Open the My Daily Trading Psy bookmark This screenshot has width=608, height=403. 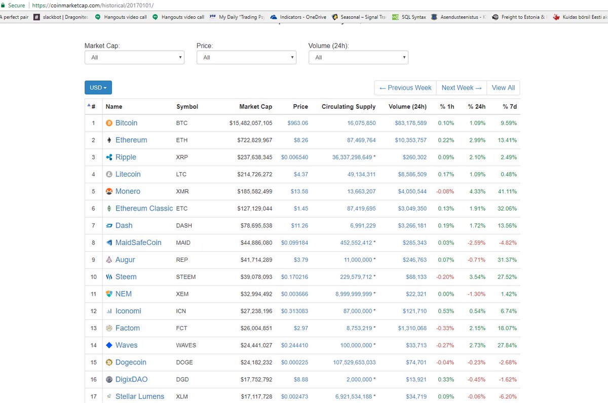[237, 17]
